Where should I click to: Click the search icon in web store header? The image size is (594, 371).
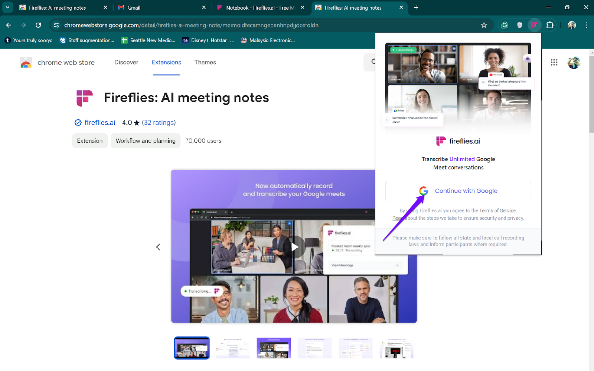[x=373, y=62]
